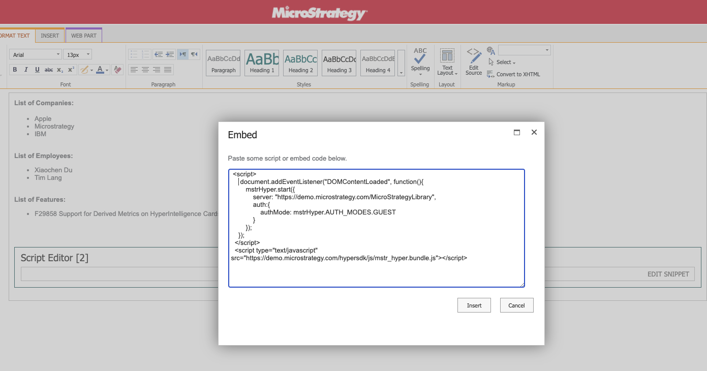707x371 pixels.
Task: Click 'List of Companies:' heading text
Action: click(x=44, y=103)
